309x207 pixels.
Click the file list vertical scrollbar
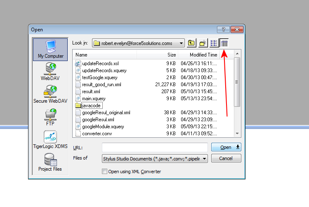click(237, 82)
